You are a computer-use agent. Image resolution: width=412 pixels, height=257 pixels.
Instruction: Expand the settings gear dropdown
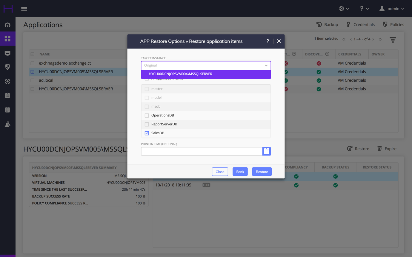(x=344, y=9)
